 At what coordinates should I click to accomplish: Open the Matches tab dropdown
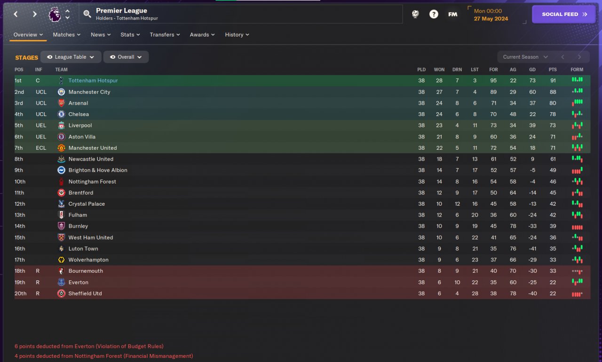tap(66, 35)
